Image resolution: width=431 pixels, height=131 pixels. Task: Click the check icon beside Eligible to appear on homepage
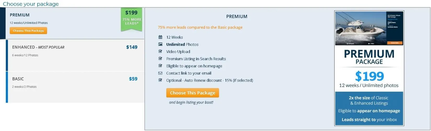pos(160,66)
